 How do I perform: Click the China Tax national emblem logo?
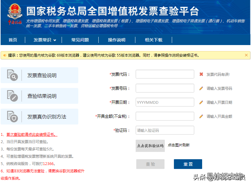15,14
